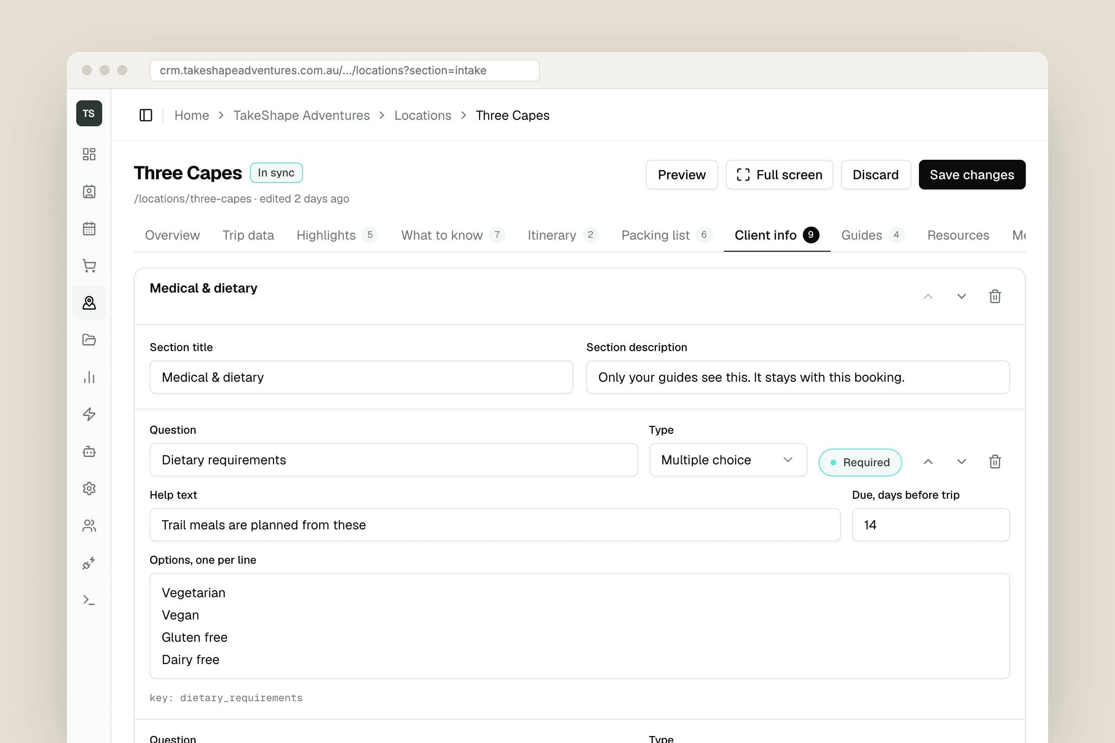Switch to the Trip data tab

[248, 235]
